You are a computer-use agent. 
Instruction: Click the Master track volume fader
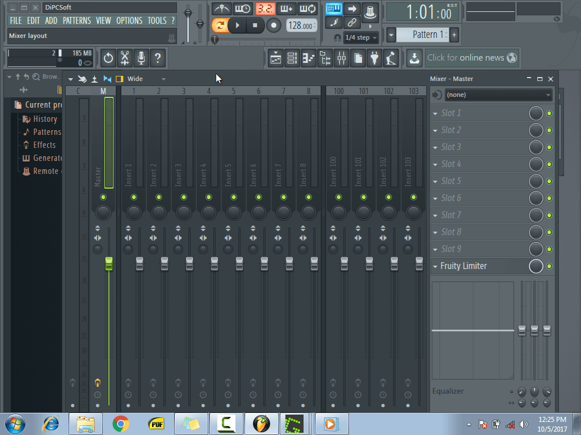click(x=109, y=263)
